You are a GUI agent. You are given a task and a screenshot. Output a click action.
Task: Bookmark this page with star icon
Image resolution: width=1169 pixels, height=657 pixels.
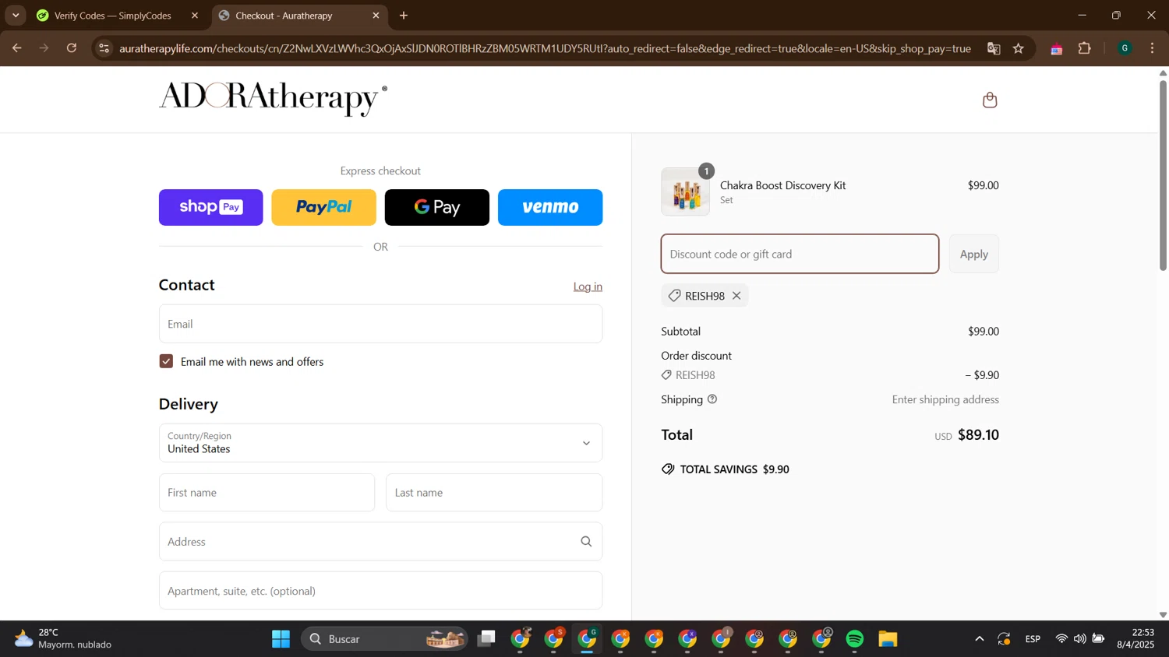[x=1019, y=48]
